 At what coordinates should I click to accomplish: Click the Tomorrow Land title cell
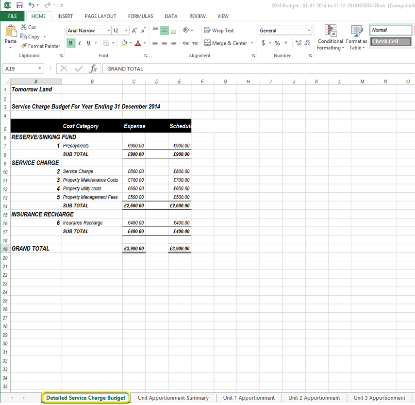[36, 89]
